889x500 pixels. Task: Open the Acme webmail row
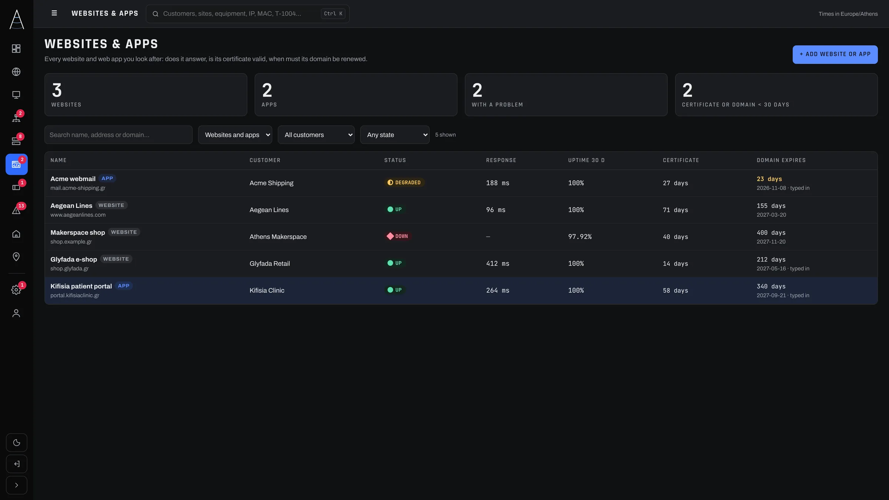pos(461,183)
